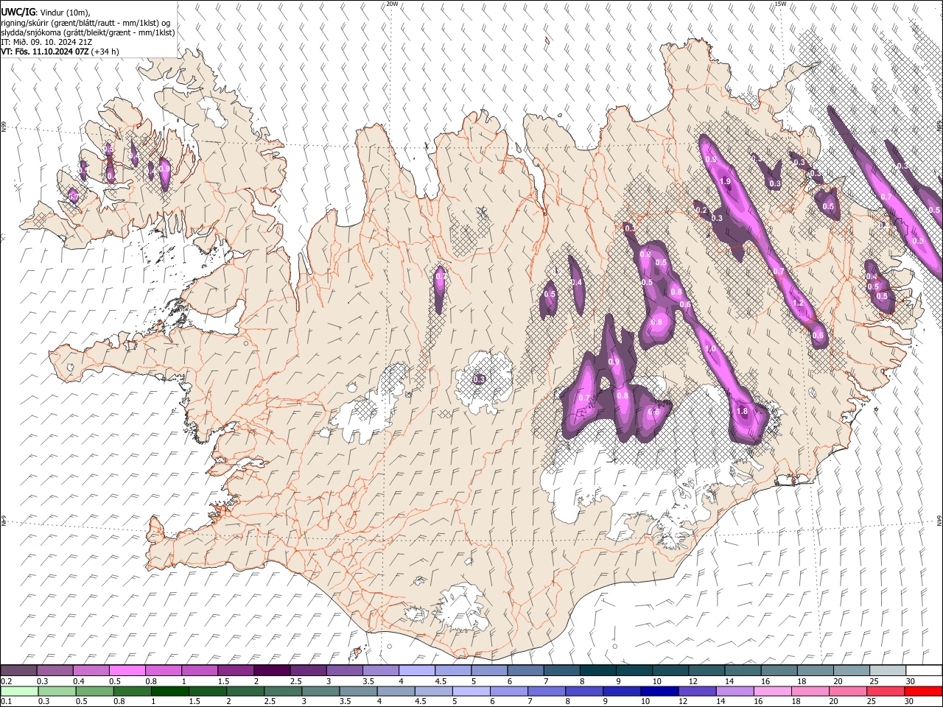Image resolution: width=943 pixels, height=707 pixels.
Task: Click the '0.1' label under bottom legend row
Action: coord(6,701)
